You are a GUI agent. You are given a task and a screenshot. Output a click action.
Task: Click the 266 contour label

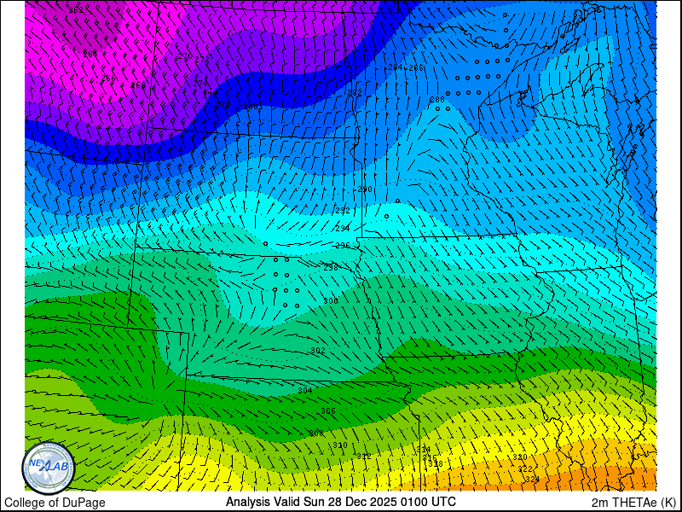[108, 78]
